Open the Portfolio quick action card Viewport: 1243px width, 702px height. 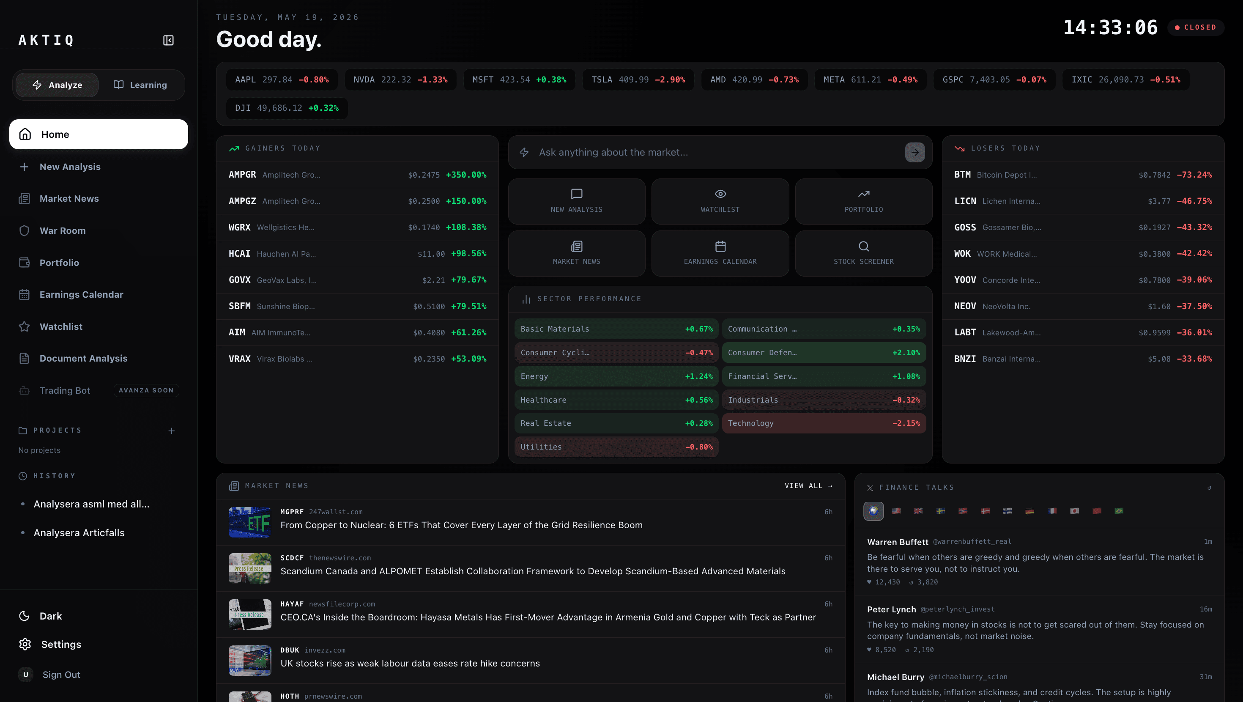pyautogui.click(x=864, y=201)
